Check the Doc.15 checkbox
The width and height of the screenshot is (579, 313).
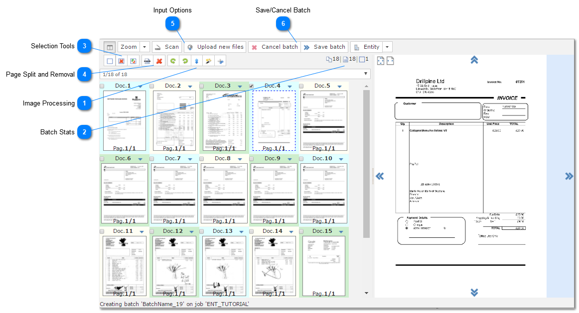pyautogui.click(x=301, y=231)
